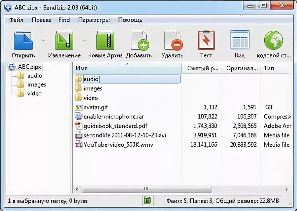Click the Adobe Acr type cell

(278, 126)
